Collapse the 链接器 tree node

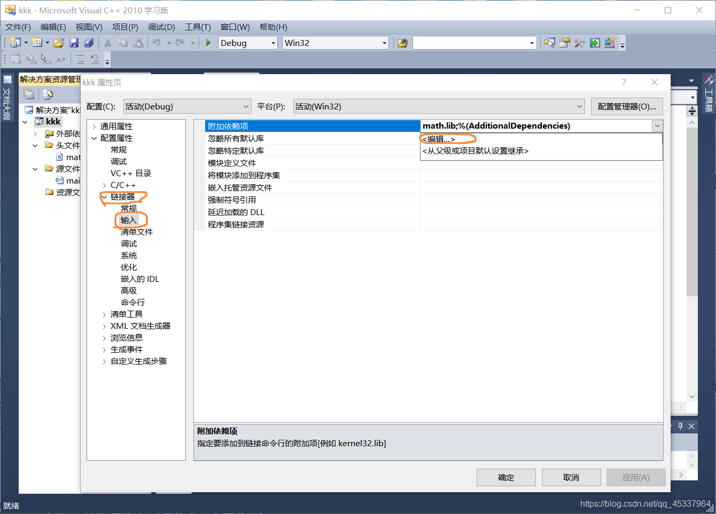[104, 197]
